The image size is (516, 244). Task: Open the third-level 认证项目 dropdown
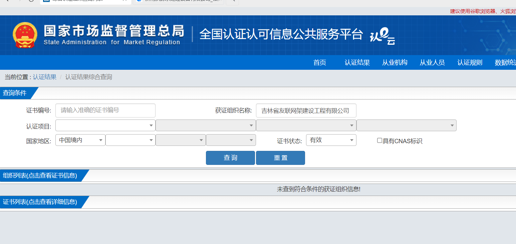306,126
